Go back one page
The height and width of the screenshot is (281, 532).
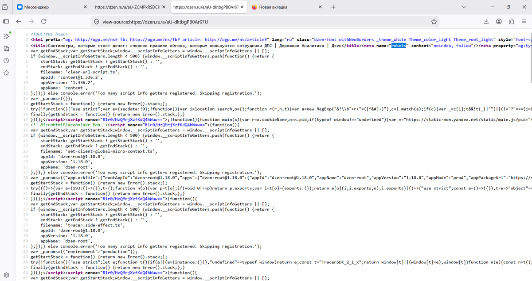pos(19,21)
